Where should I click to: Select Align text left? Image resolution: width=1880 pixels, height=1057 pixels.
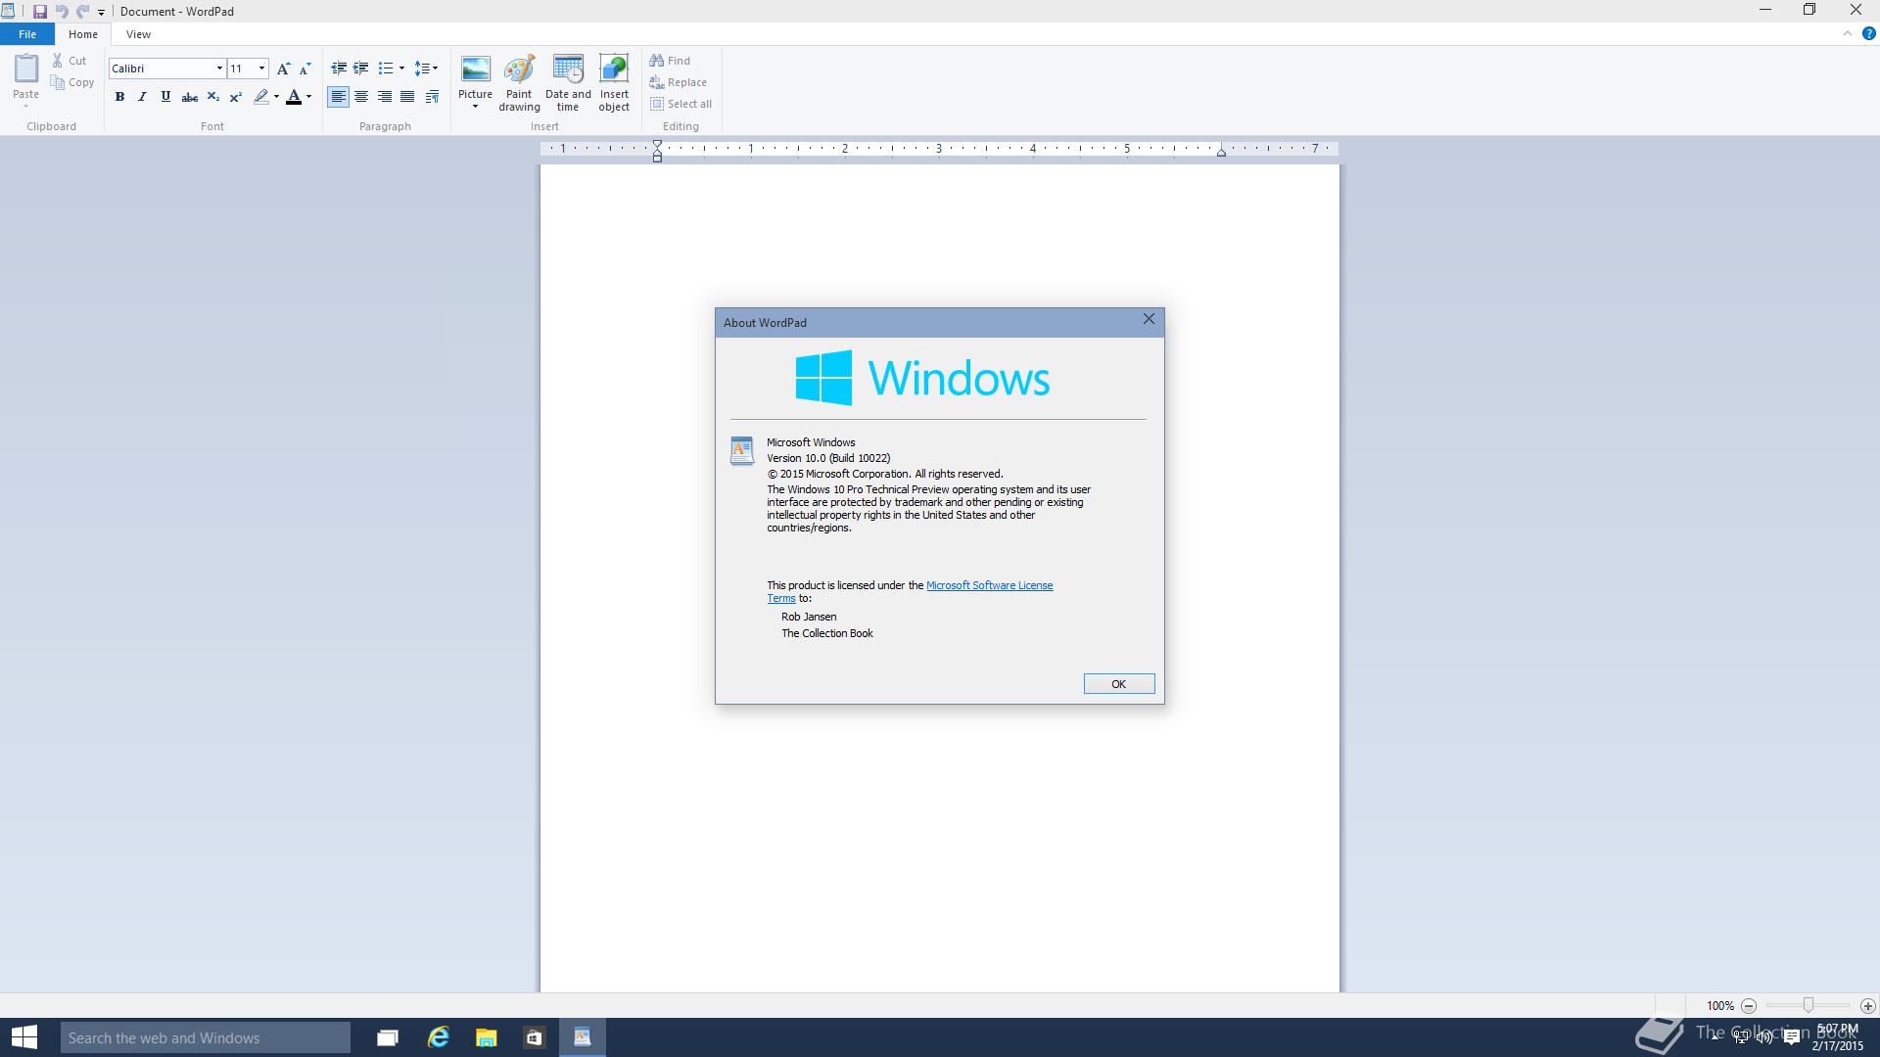click(x=338, y=97)
